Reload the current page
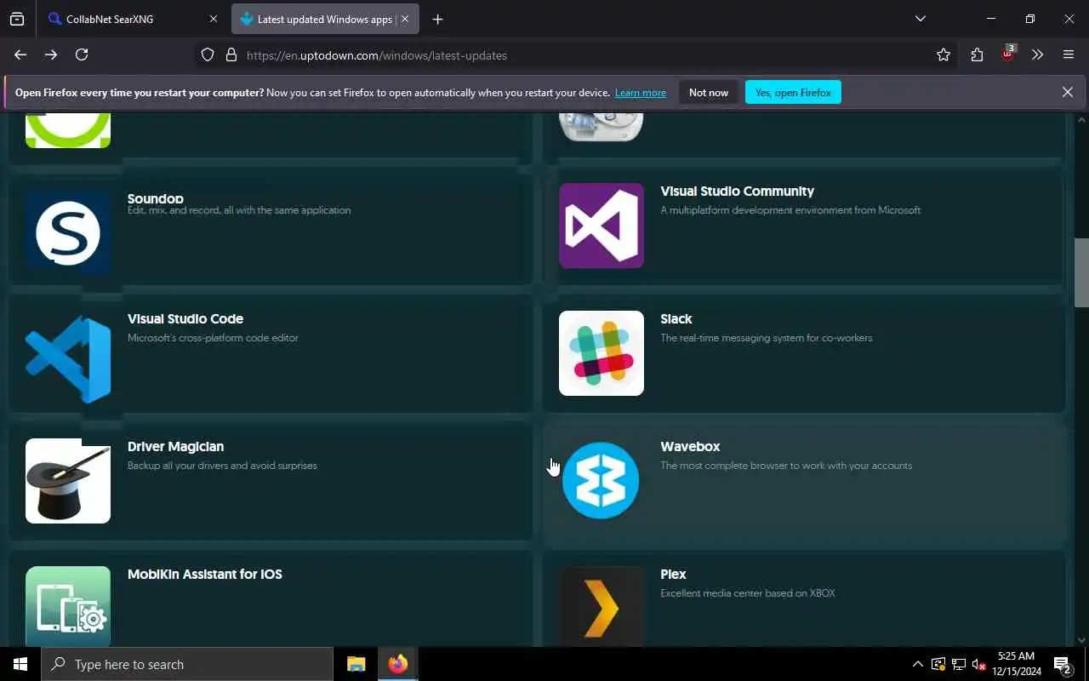The image size is (1089, 681). click(x=82, y=54)
